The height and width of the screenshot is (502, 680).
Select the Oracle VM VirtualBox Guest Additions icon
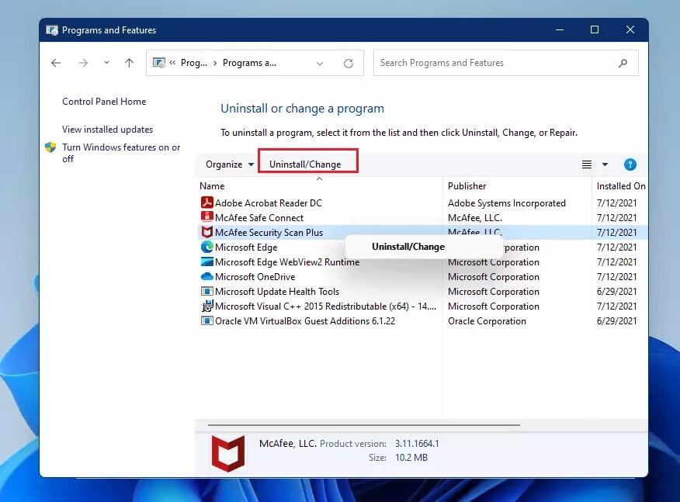tap(205, 320)
